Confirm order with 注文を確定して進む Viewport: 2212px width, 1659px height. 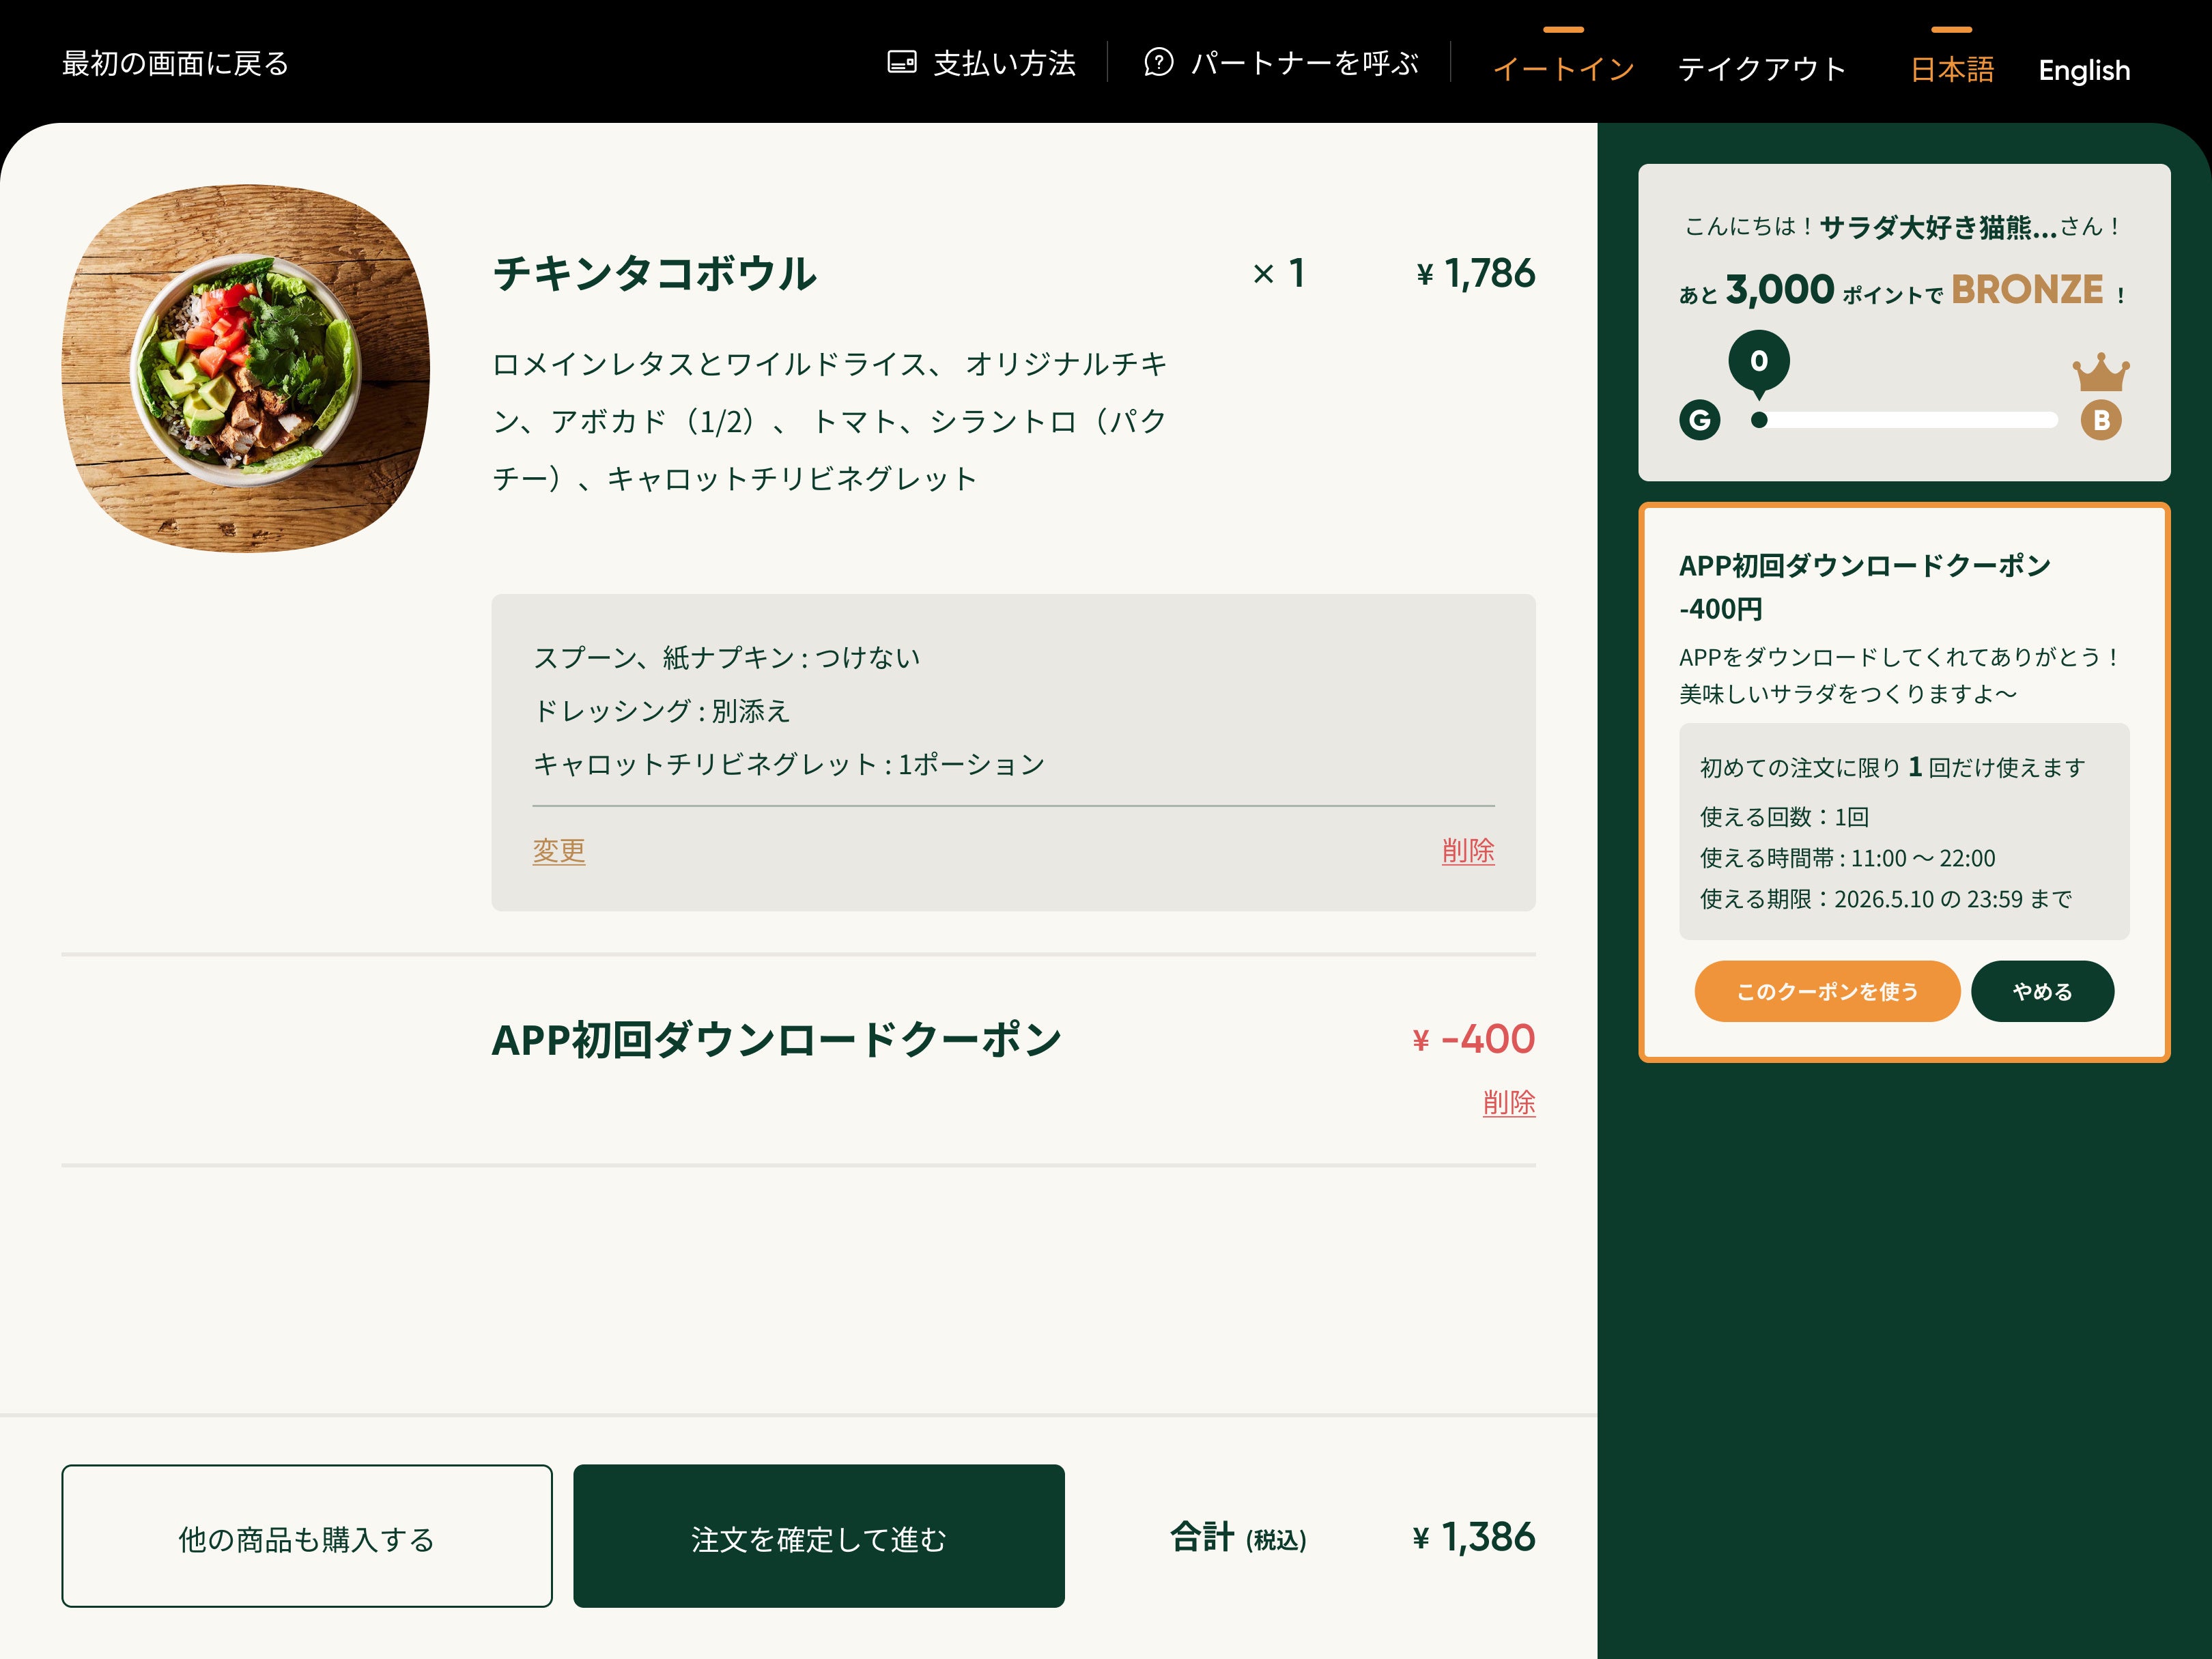[818, 1536]
